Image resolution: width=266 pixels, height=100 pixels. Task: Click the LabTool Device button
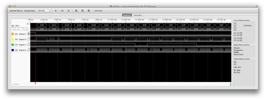coord(16,11)
